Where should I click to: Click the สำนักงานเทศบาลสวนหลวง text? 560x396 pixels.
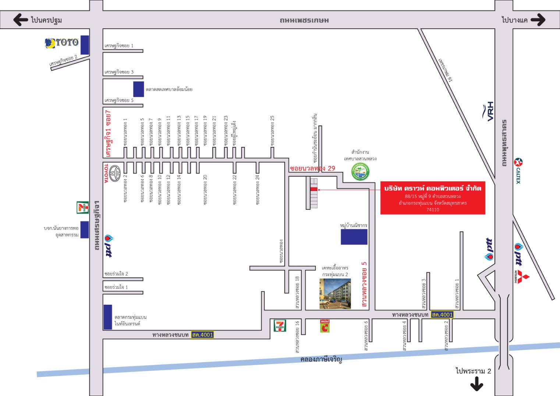tap(360, 155)
